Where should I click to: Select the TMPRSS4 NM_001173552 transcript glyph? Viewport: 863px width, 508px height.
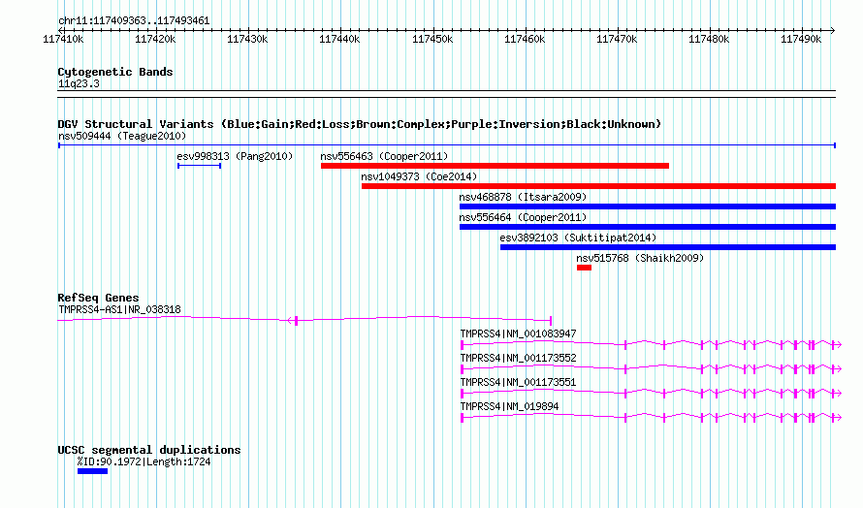click(x=651, y=368)
